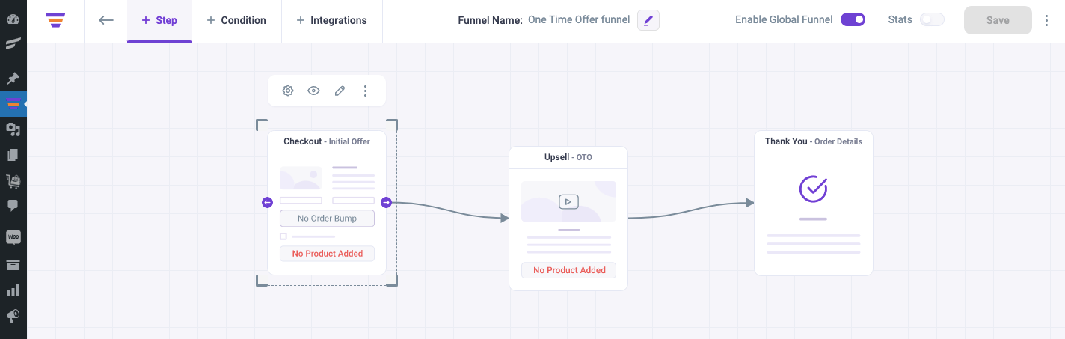Open the top-right three-dot options menu
Viewport: 1065px width, 339px height.
tap(1046, 21)
